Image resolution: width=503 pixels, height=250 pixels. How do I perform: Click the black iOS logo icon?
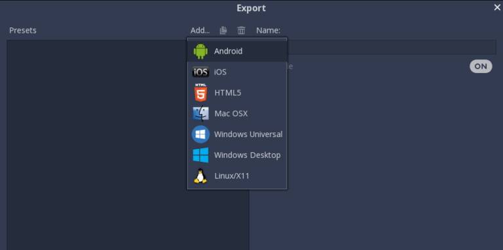200,72
